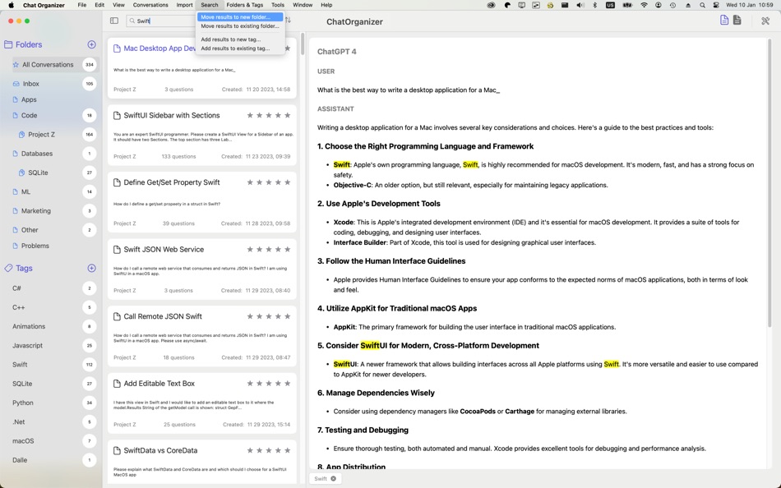Open the Folders & Tags menu
Screen dimensions: 781x488
pyautogui.click(x=244, y=5)
